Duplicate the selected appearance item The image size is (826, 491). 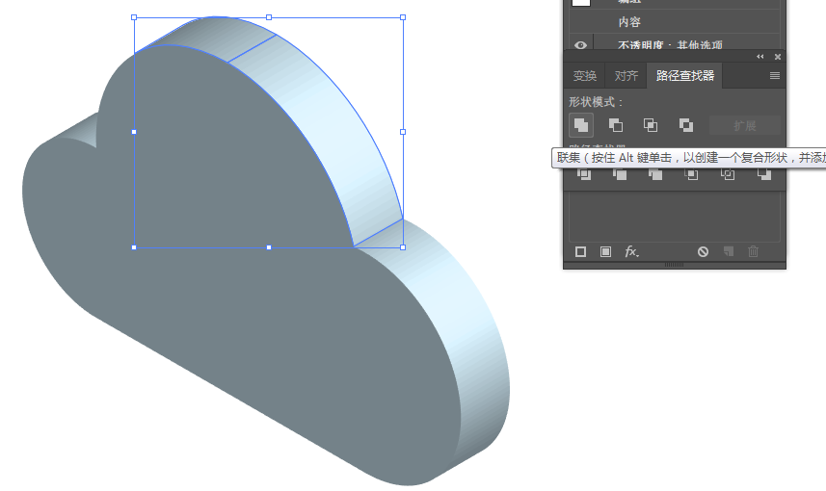tap(729, 251)
